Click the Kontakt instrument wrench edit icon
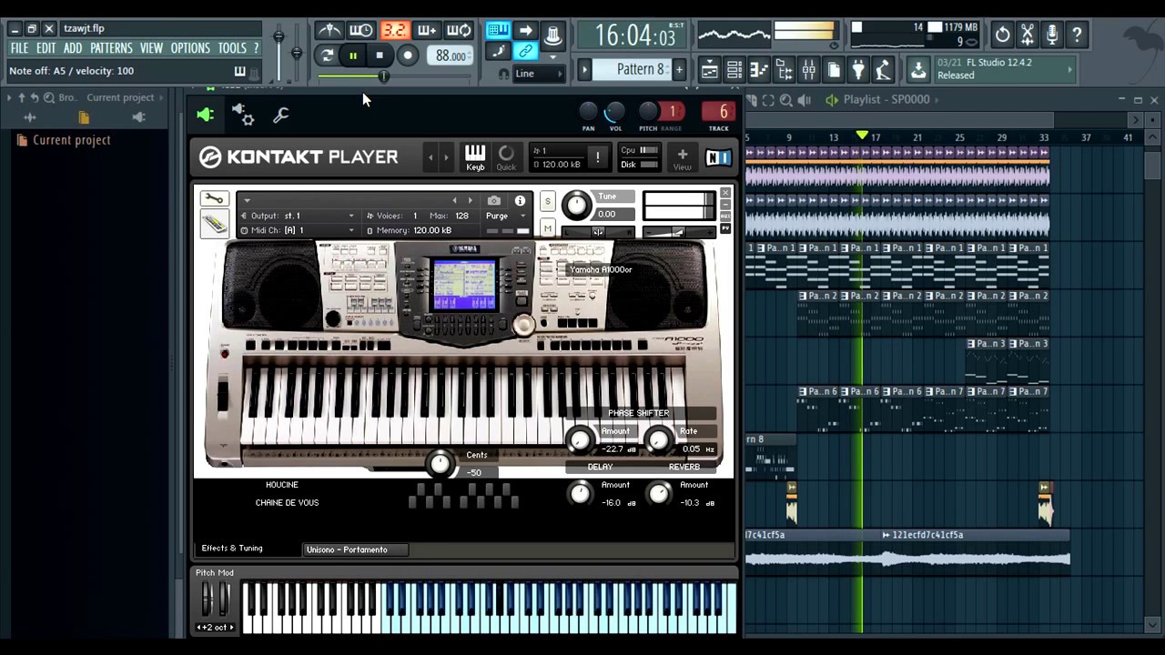Image resolution: width=1165 pixels, height=655 pixels. pyautogui.click(x=214, y=199)
